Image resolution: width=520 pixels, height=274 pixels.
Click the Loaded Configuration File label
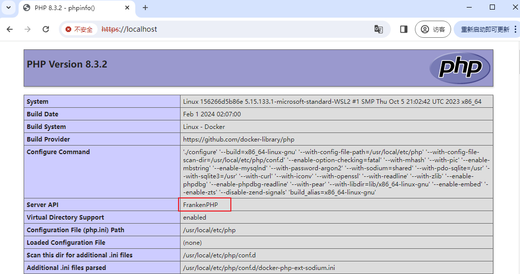pos(66,242)
